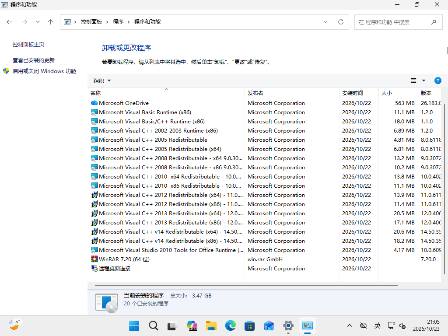Expand chevron before 控制面板 in breadcrumb
448x336 pixels.
point(75,22)
